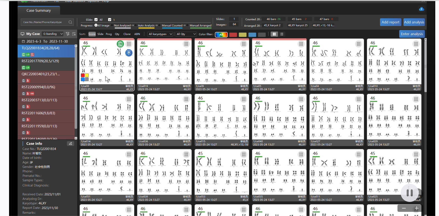Click the Enter analysis button

pyautogui.click(x=412, y=34)
